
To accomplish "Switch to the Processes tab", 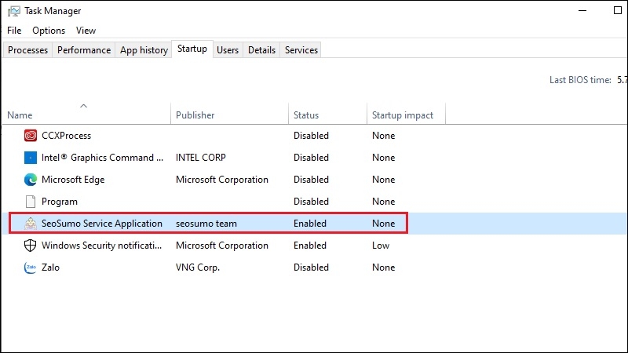I will click(27, 50).
